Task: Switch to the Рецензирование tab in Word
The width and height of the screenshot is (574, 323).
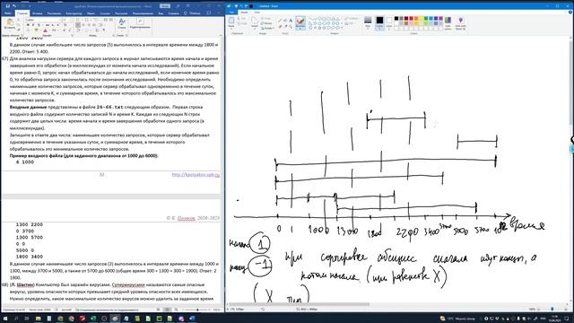Action: click(x=143, y=13)
